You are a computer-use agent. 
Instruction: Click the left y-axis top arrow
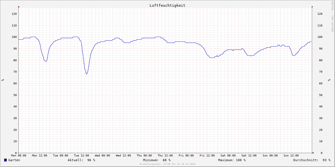[x=19, y=6]
